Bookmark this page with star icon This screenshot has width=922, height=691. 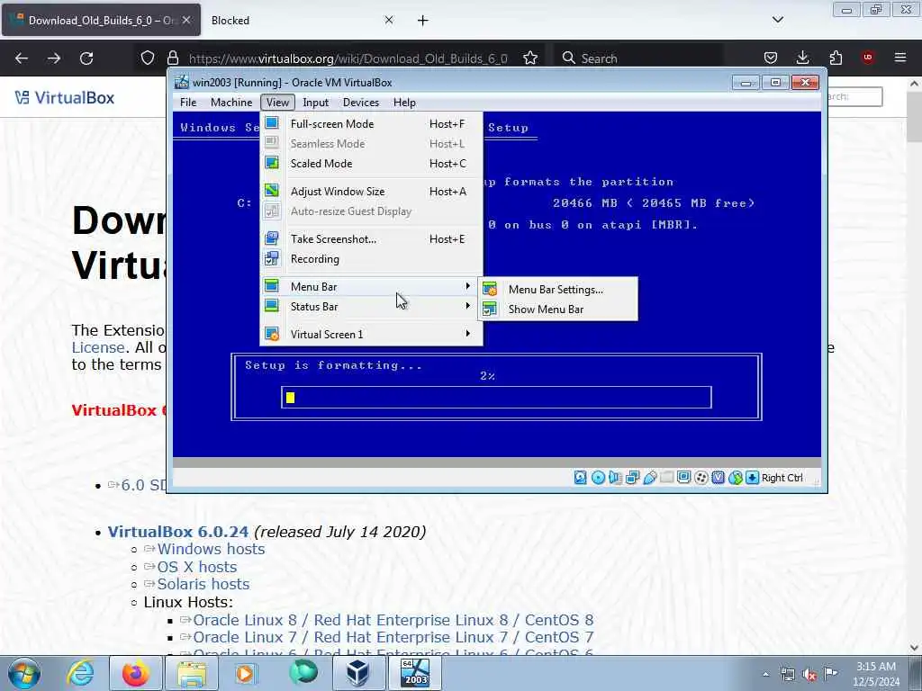529,58
